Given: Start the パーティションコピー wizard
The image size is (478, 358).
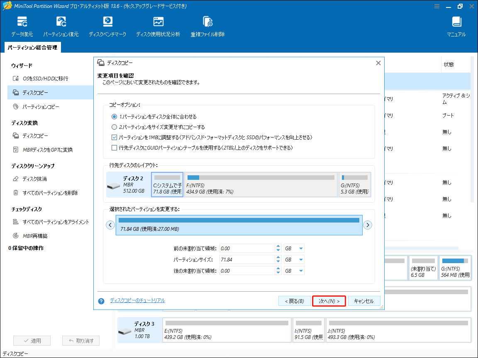Looking at the screenshot, I should point(36,107).
